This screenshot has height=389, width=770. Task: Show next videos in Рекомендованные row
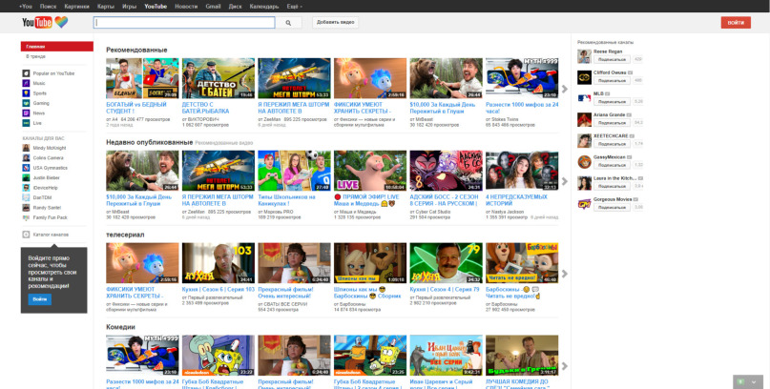pos(565,89)
